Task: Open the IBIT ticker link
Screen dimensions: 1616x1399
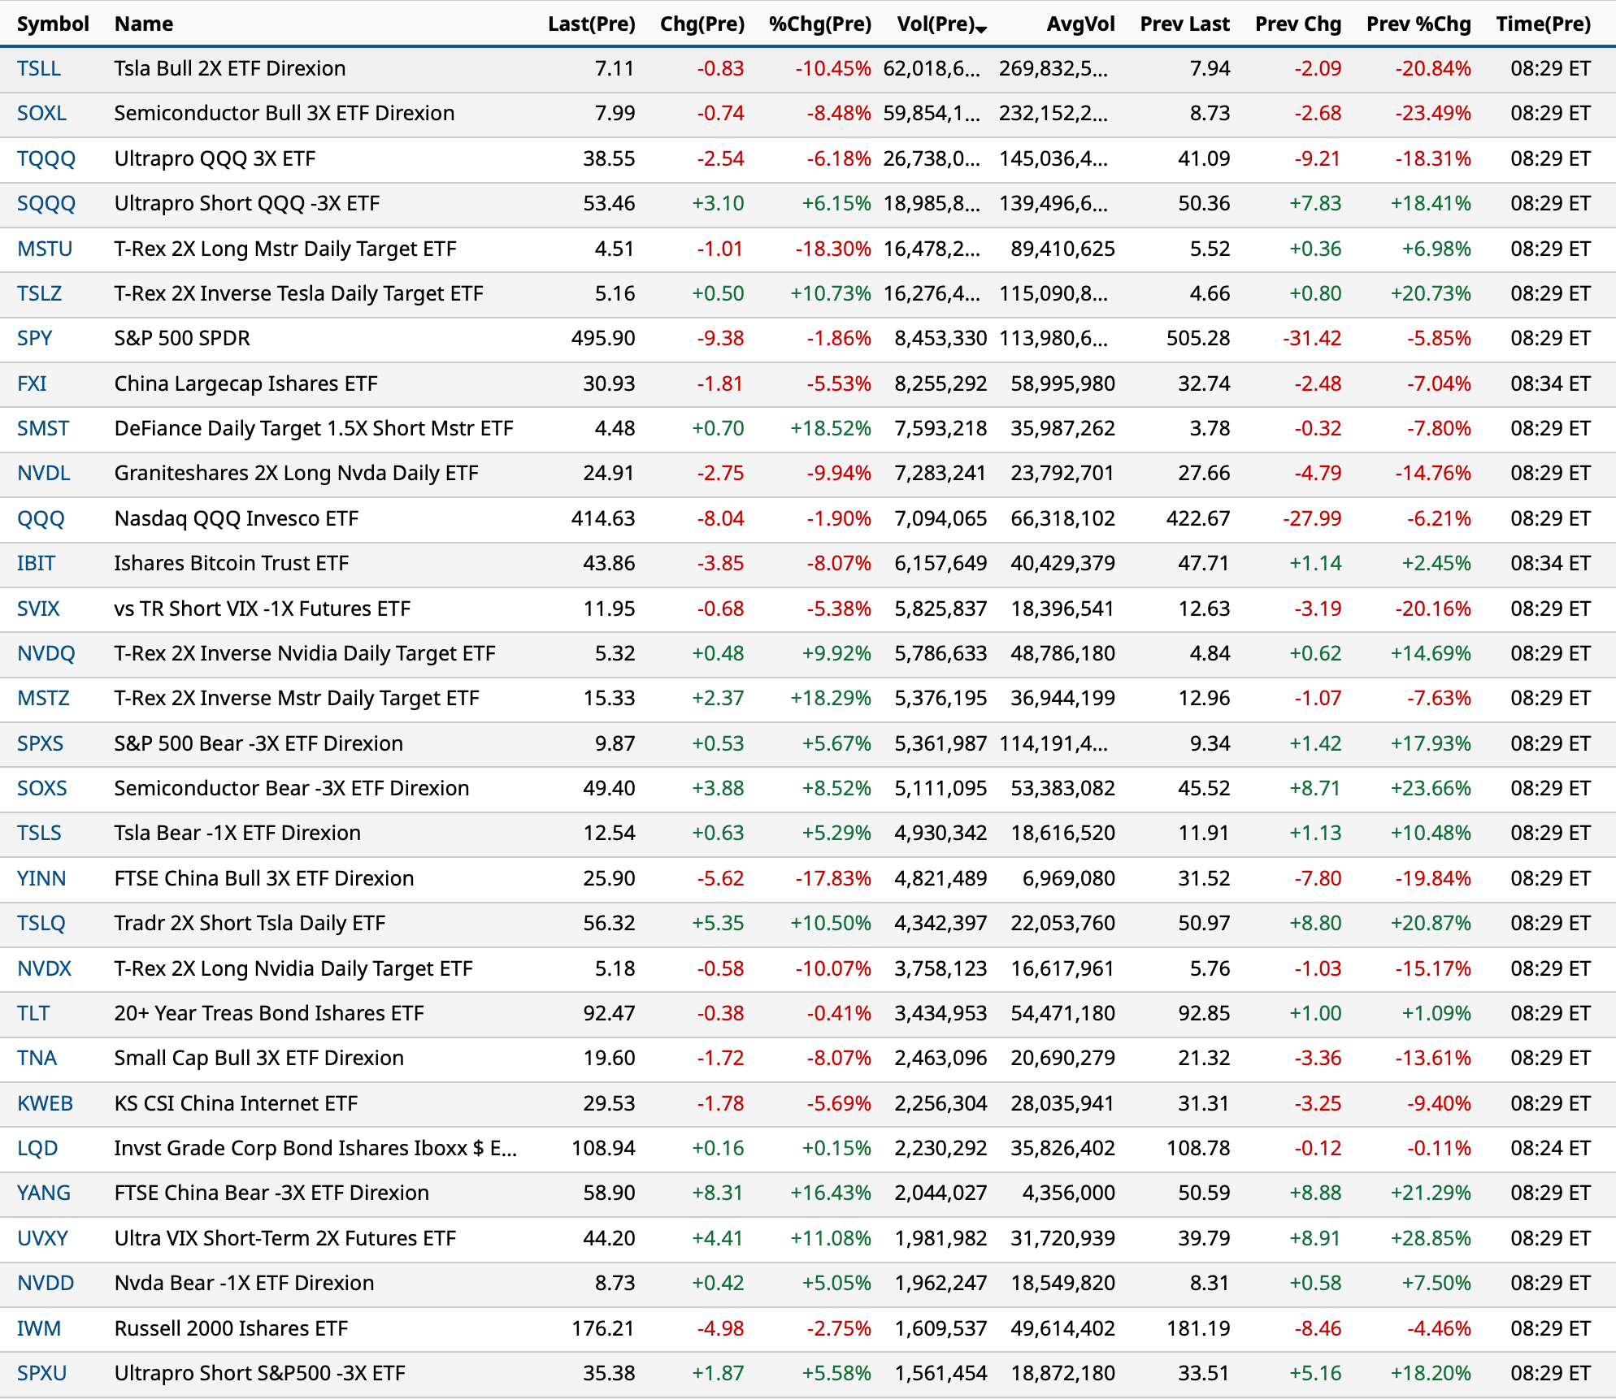Action: point(36,563)
